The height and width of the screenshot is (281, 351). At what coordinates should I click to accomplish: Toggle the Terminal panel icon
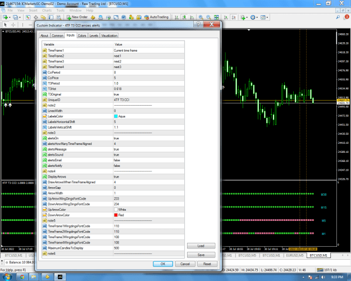pos(51,17)
